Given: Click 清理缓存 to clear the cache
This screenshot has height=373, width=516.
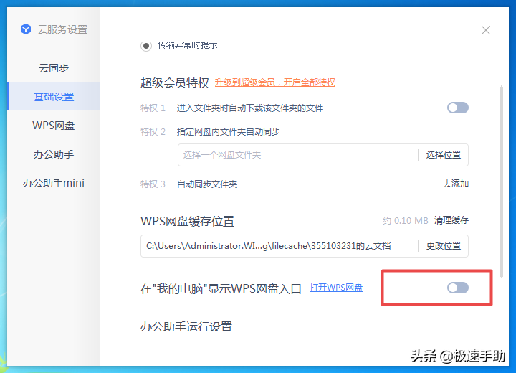Looking at the screenshot, I should [451, 220].
